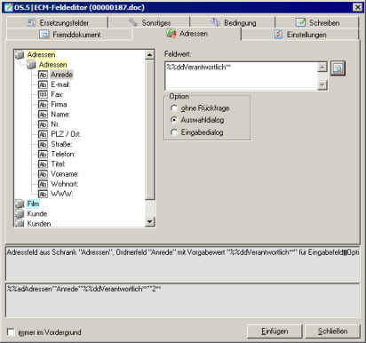Viewport: 366px width, 343px height.
Task: Click the Schließen button
Action: [x=332, y=331]
